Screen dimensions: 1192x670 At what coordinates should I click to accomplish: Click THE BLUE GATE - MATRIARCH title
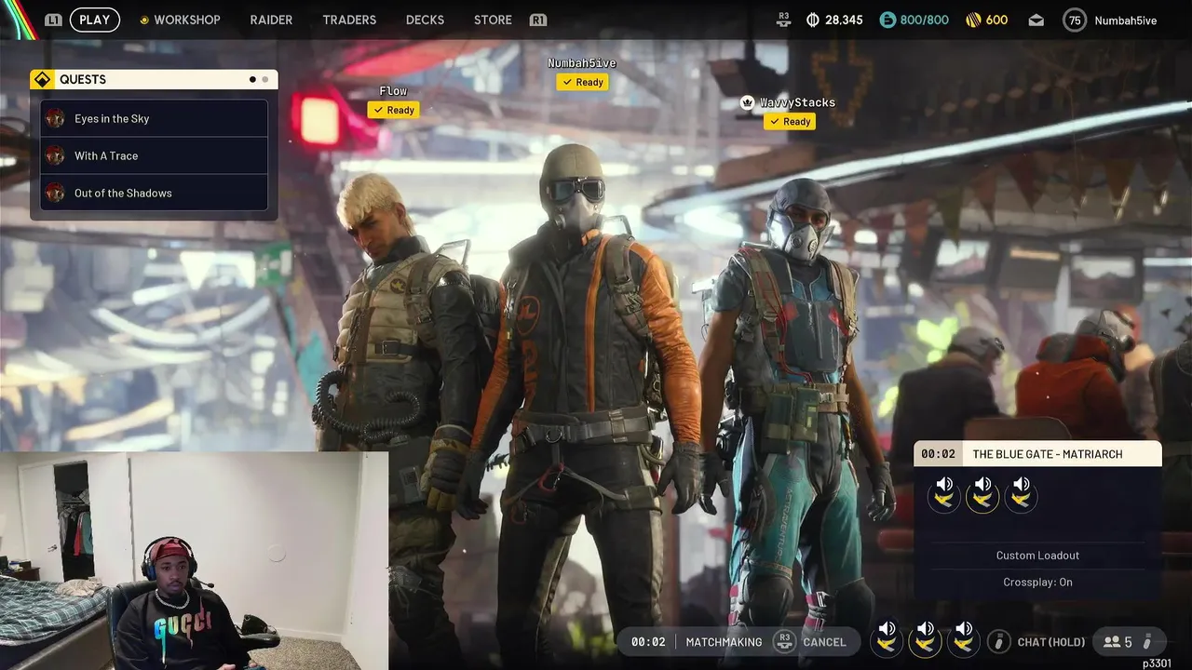(x=1047, y=454)
